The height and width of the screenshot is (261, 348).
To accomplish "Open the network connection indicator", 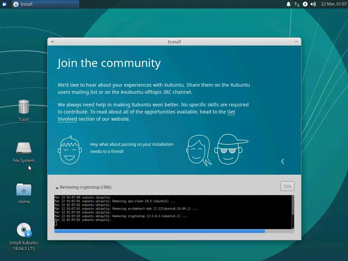I will click(x=297, y=4).
